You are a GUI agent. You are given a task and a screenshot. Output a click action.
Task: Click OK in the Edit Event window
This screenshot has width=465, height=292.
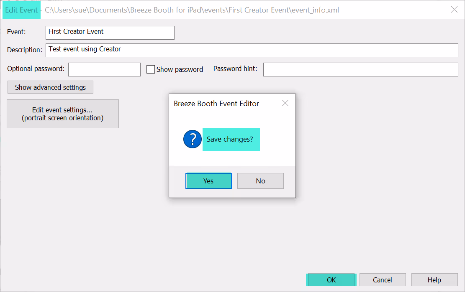(x=331, y=280)
